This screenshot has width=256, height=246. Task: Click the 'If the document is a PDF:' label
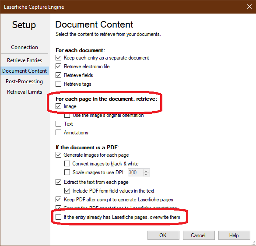pos(88,148)
